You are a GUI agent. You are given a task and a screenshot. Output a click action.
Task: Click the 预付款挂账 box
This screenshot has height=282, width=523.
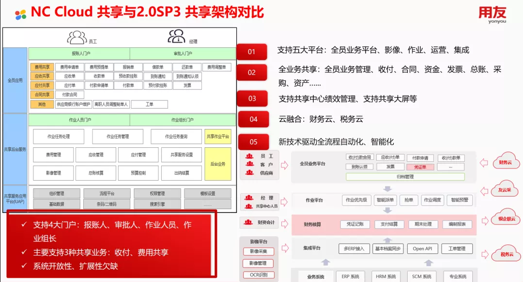(158, 85)
